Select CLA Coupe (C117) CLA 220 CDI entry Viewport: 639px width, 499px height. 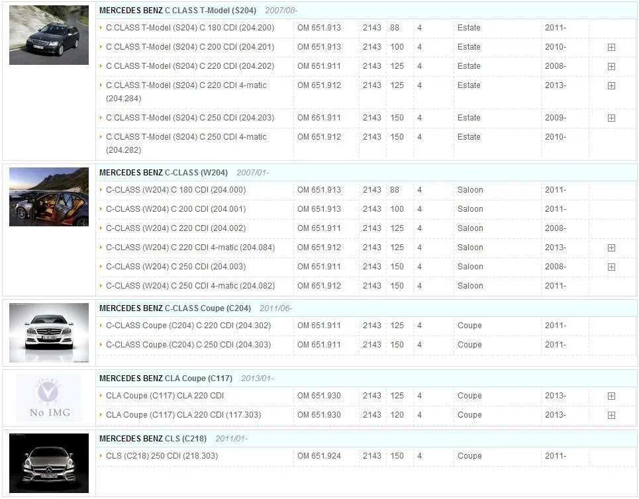pos(165,396)
